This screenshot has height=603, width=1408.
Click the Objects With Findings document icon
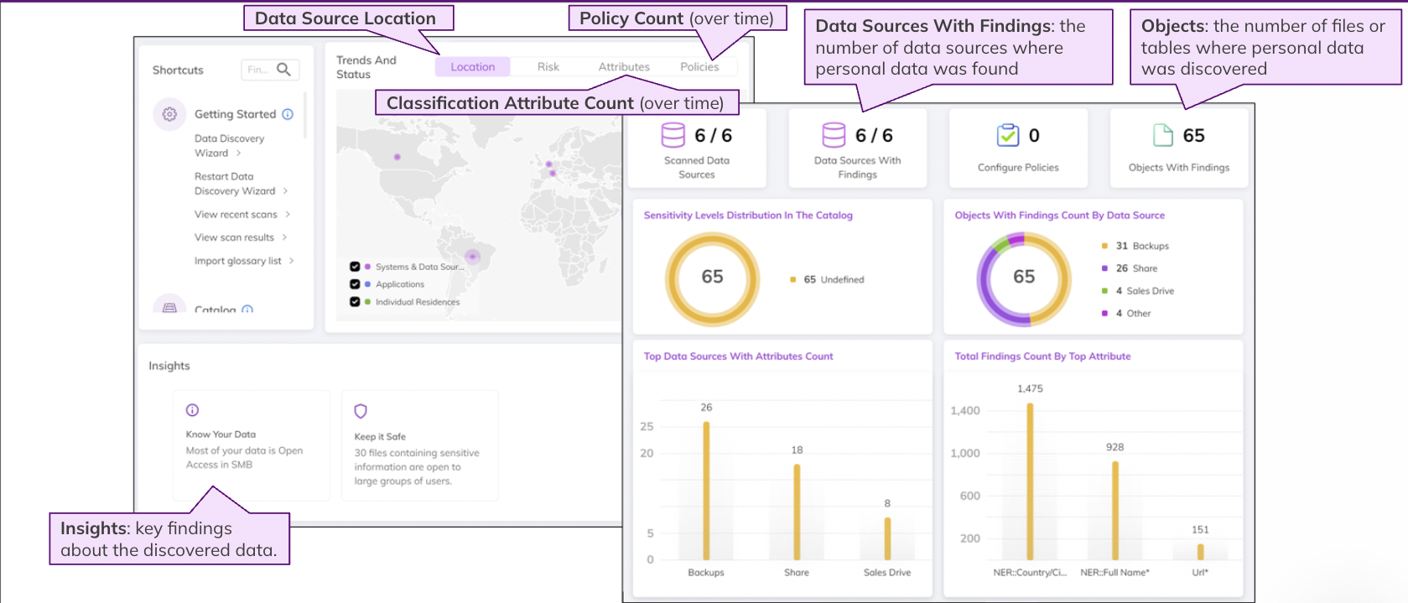pyautogui.click(x=1163, y=135)
